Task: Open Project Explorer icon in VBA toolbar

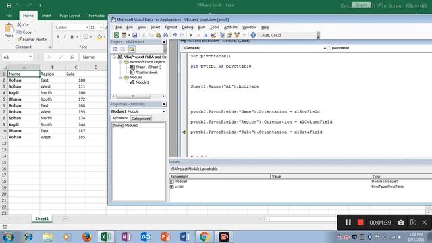Action: (x=222, y=35)
